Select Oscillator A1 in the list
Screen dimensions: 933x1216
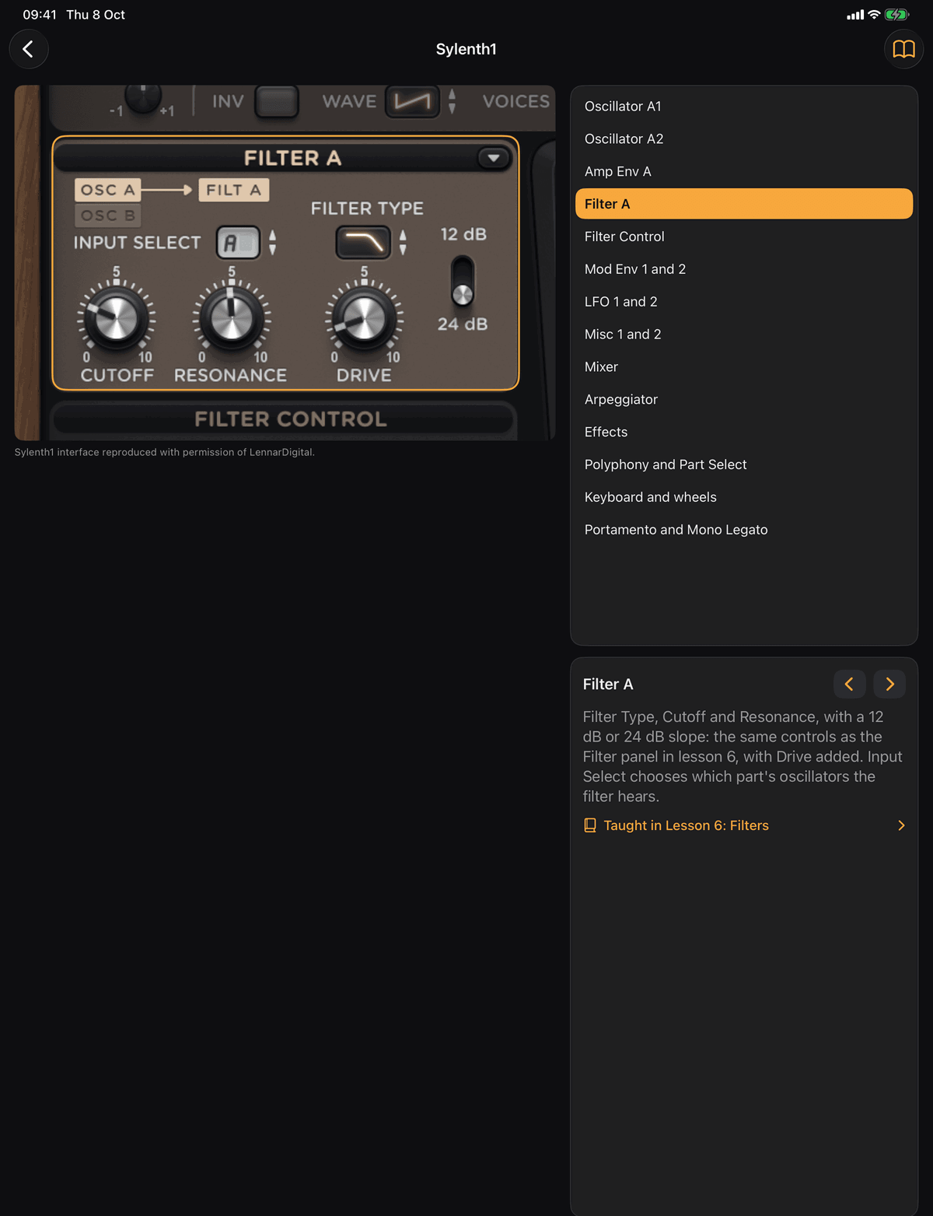coord(743,107)
